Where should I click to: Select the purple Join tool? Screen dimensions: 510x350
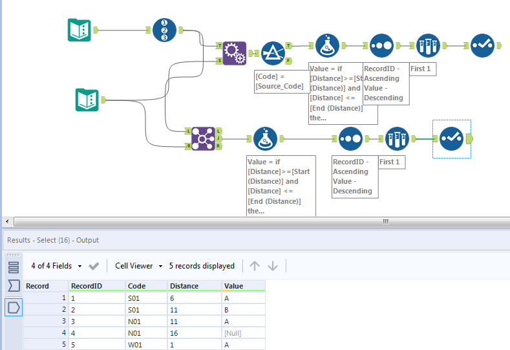pos(203,138)
